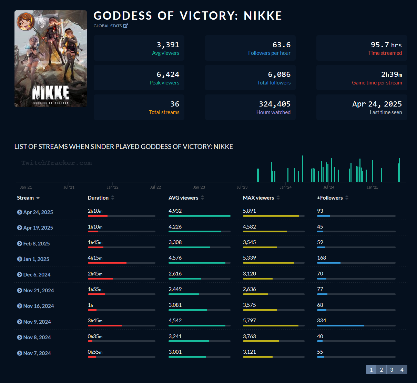Screen dimensions: 417x383
Task: Click the arrow icon next to Apr 24, 2025
Action: point(20,212)
